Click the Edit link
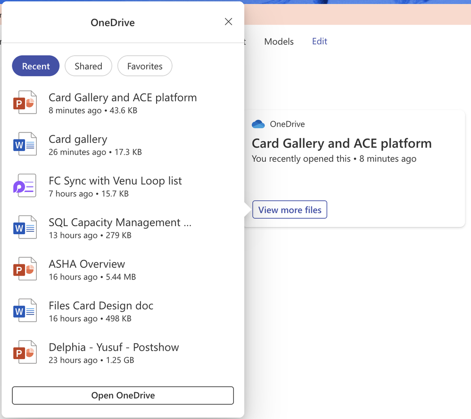The height and width of the screenshot is (419, 471). pyautogui.click(x=320, y=41)
